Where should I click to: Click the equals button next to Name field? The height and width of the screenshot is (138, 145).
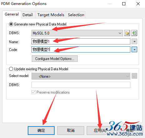134,41
